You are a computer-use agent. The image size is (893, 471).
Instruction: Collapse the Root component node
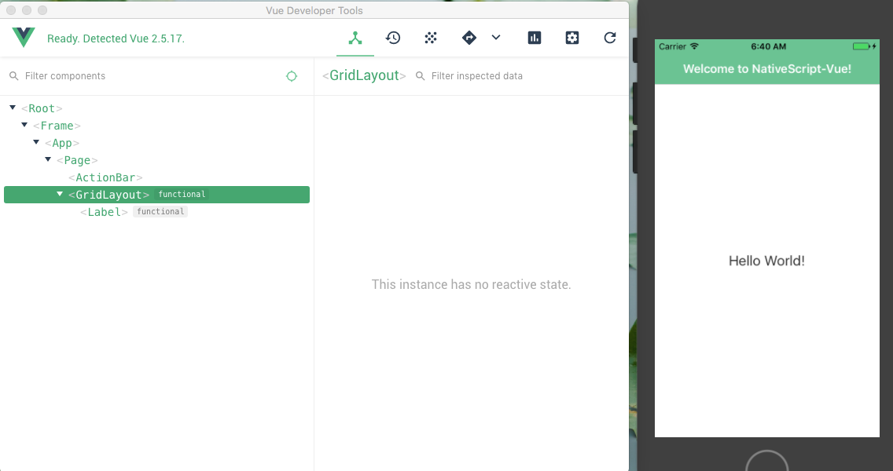tap(12, 108)
